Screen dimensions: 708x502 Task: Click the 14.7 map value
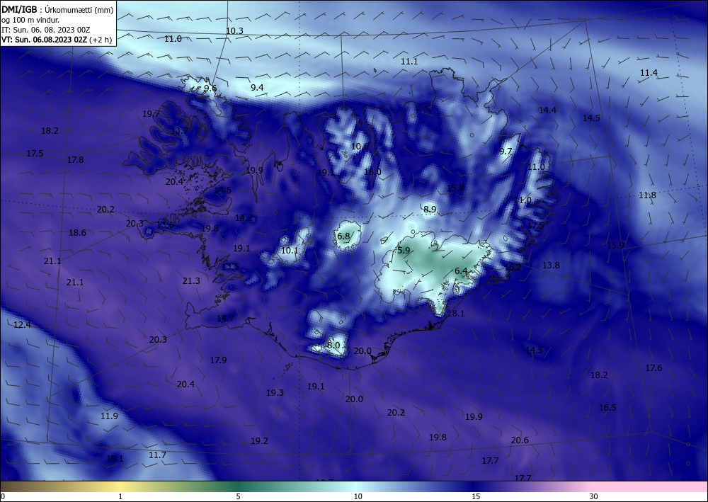point(225,318)
